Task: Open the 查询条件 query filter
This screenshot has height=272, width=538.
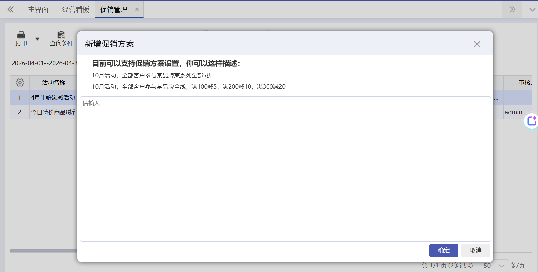Action: tap(61, 39)
